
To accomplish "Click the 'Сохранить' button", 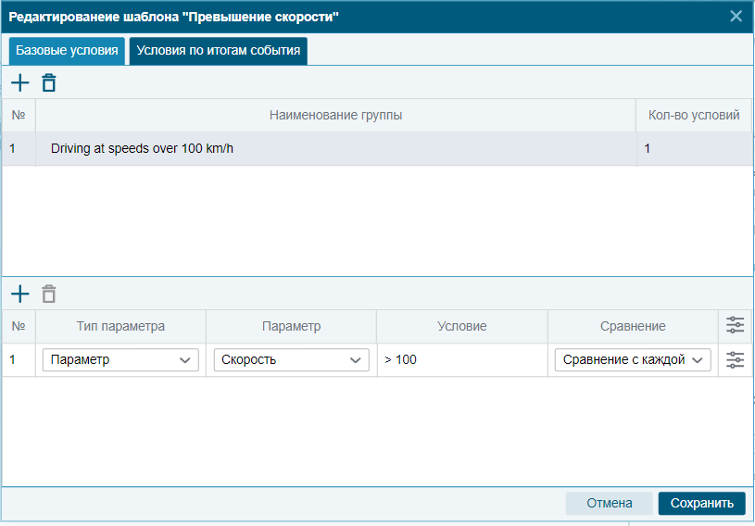I will [x=701, y=503].
